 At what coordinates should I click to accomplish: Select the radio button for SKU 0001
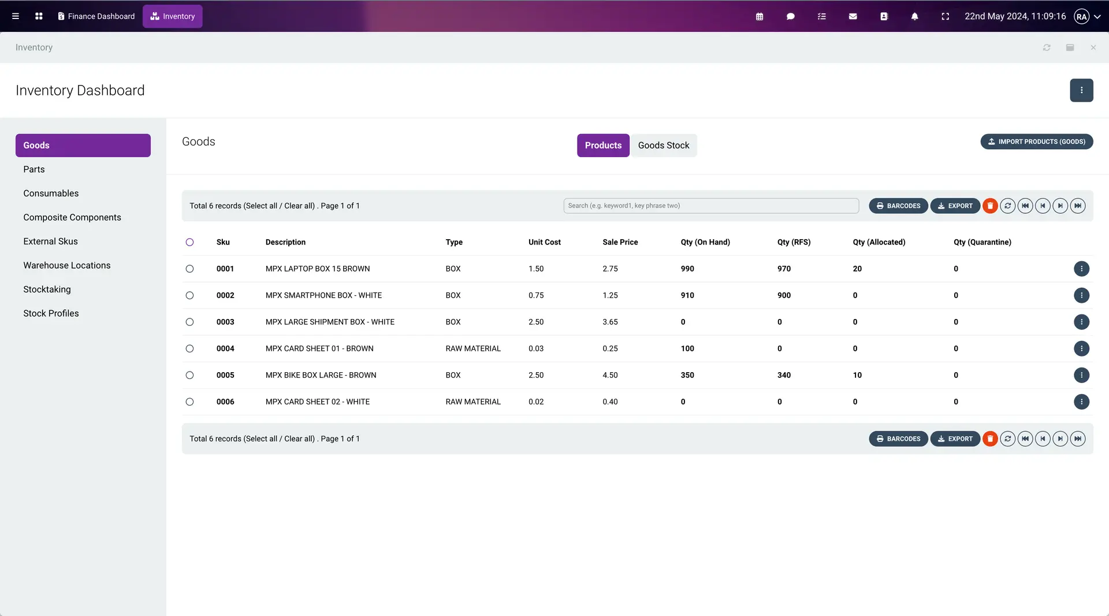tap(189, 269)
